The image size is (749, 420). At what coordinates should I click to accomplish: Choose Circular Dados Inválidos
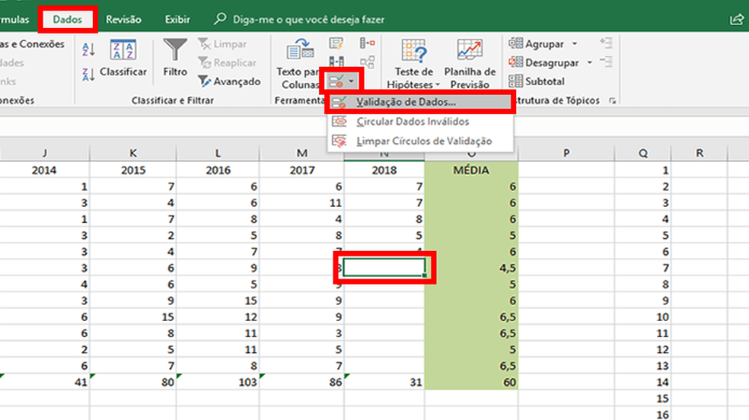412,122
